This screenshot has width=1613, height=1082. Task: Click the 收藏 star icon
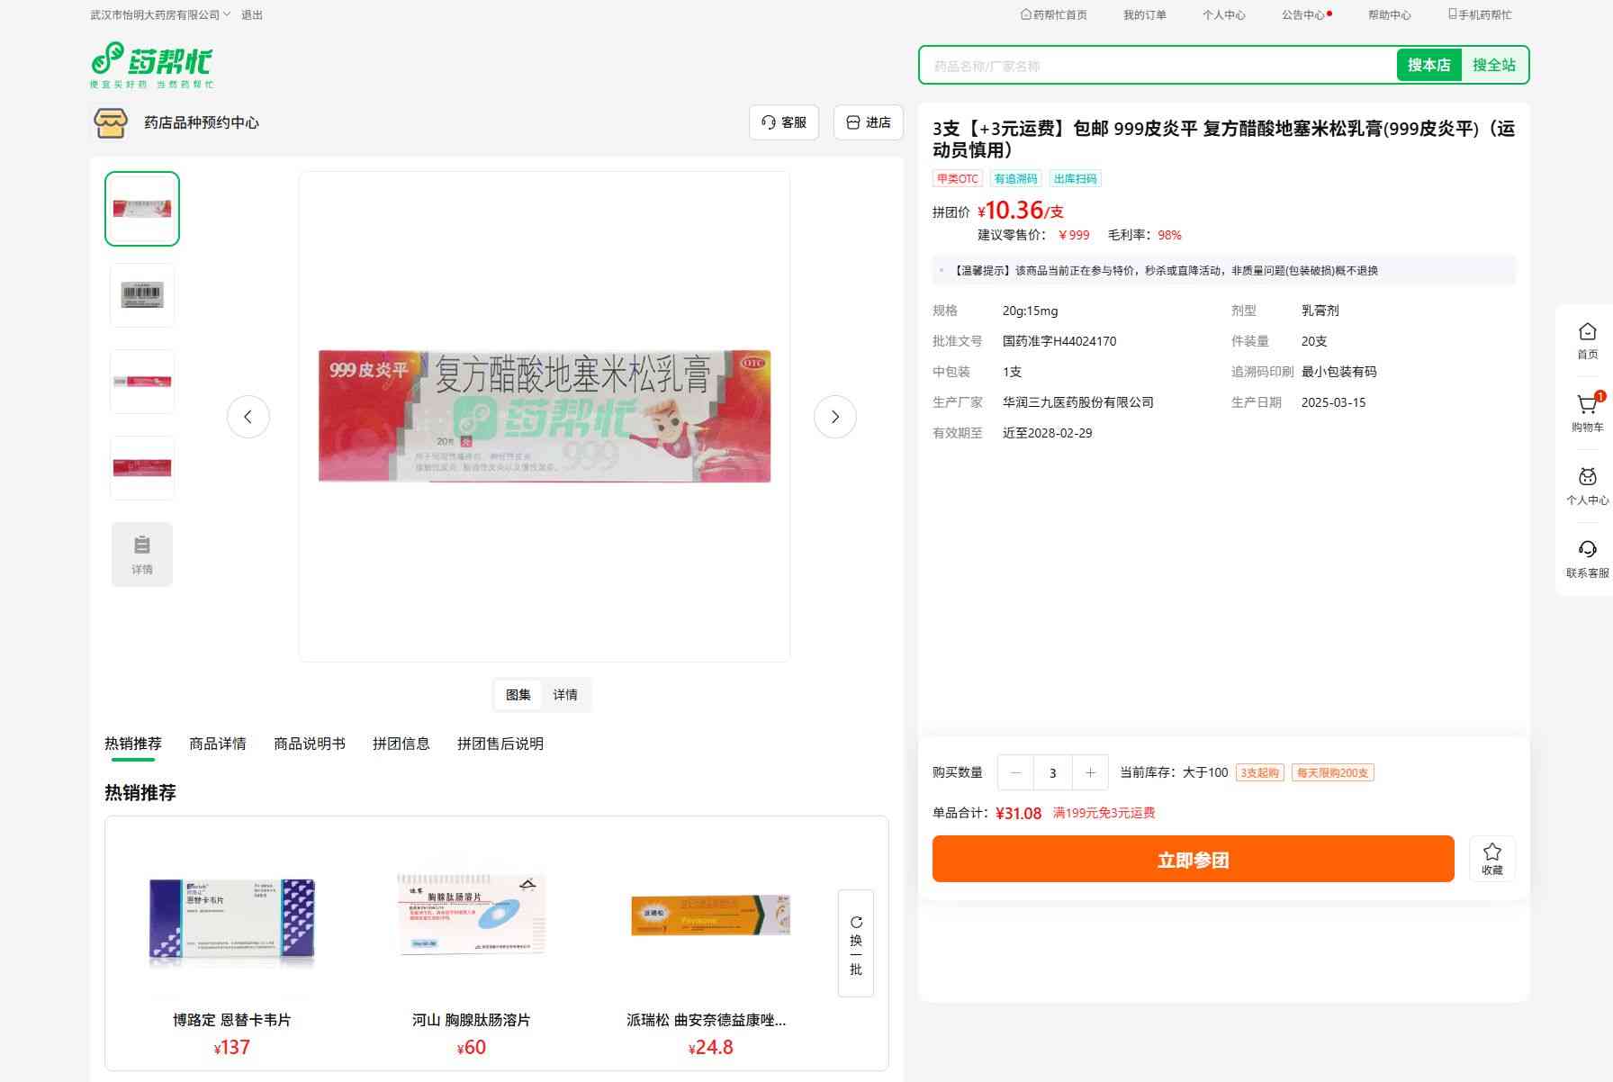click(1491, 852)
